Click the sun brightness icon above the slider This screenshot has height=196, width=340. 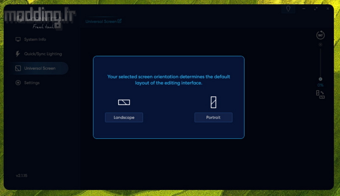pos(320,45)
